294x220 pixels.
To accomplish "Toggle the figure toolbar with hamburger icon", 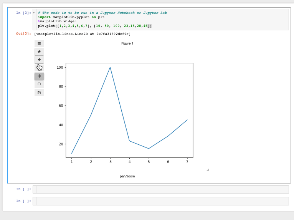I will click(x=39, y=43).
